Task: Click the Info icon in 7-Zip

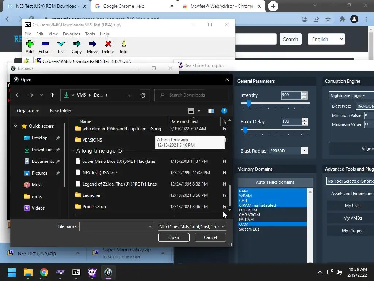Action: point(123,44)
